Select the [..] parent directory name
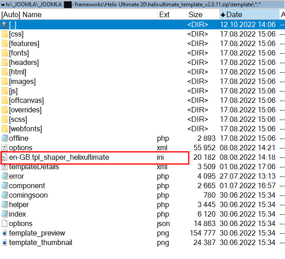The height and width of the screenshot is (259, 285). point(13,25)
